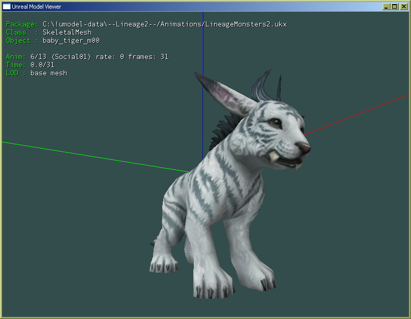The image size is (411, 319).
Task: Click the title bar text 'Unreal Model Viewer'
Action: (x=36, y=7)
